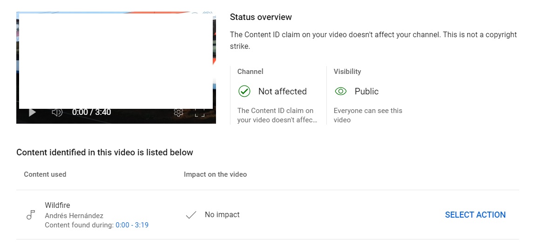This screenshot has height=246, width=534.
Task: Click SELECT ACTION for the Wildfire claim
Action: coord(475,215)
